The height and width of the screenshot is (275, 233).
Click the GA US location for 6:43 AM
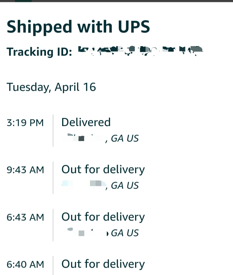pyautogui.click(x=125, y=233)
